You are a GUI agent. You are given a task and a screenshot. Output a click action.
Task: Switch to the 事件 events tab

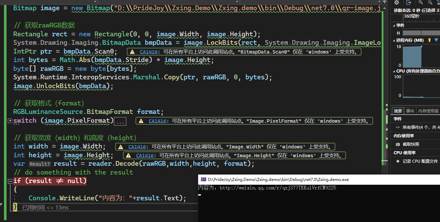(x=410, y=111)
